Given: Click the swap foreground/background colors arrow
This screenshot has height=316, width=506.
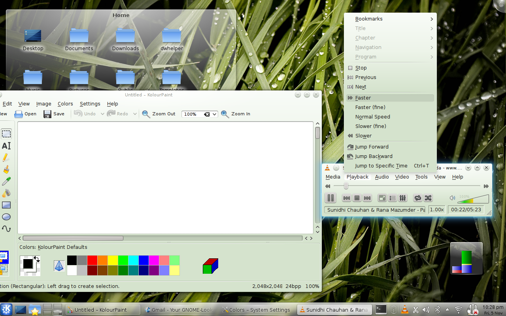Looking at the screenshot, I should tap(36, 259).
